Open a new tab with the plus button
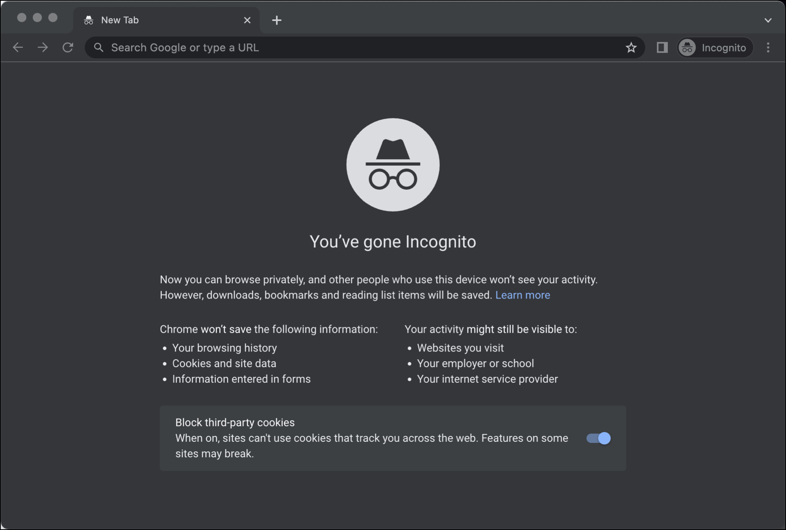The width and height of the screenshot is (786, 530). [x=277, y=20]
